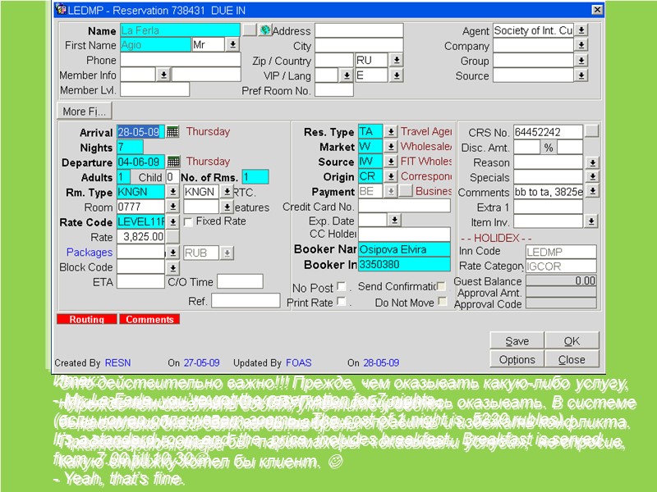Screen dimensions: 657x492
Task: Click the small button beside Payment dropdown
Action: click(406, 191)
